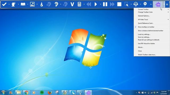The height and width of the screenshot is (95, 170).
Task: Launch Firefox from the taskbar
Action: click(50, 93)
